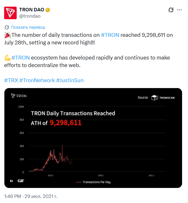
Task: Open the #TRON hashtag before ecosystem
Action: pyautogui.click(x=20, y=58)
